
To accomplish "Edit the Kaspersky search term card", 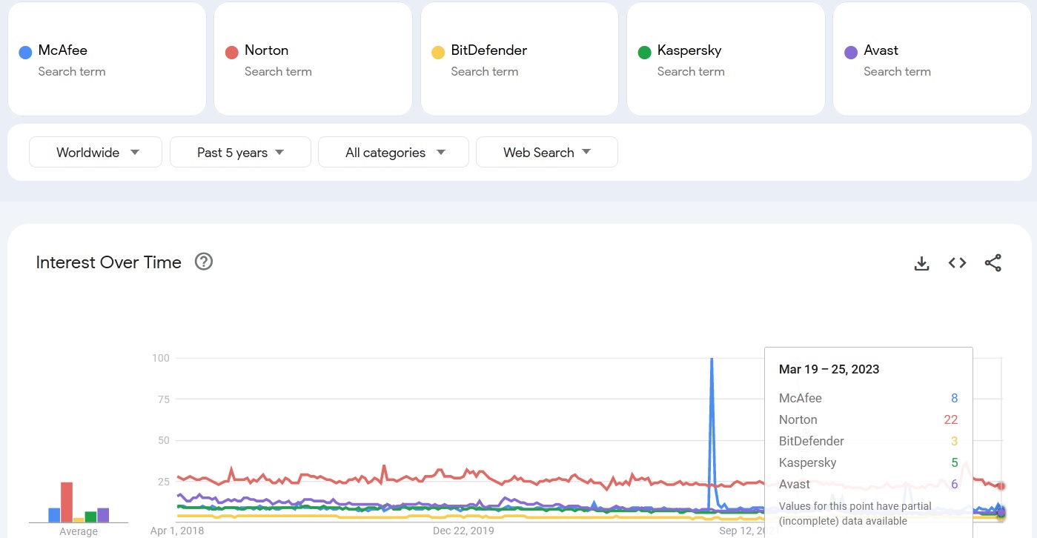I will pos(726,59).
